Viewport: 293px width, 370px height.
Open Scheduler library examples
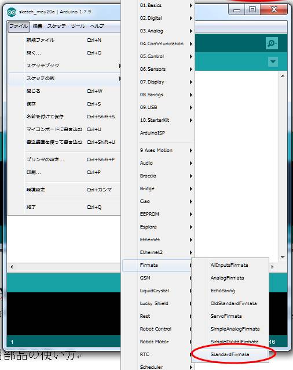click(x=158, y=367)
